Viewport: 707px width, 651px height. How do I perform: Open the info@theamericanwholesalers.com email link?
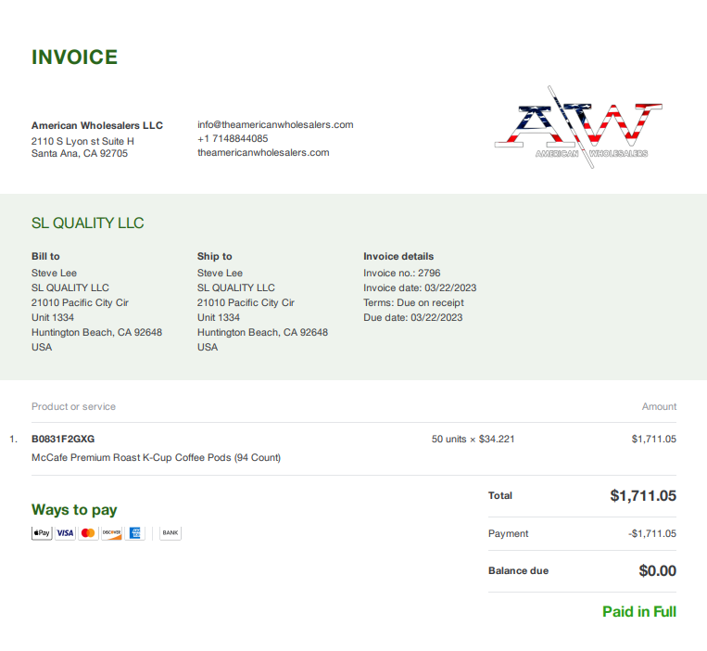point(275,124)
